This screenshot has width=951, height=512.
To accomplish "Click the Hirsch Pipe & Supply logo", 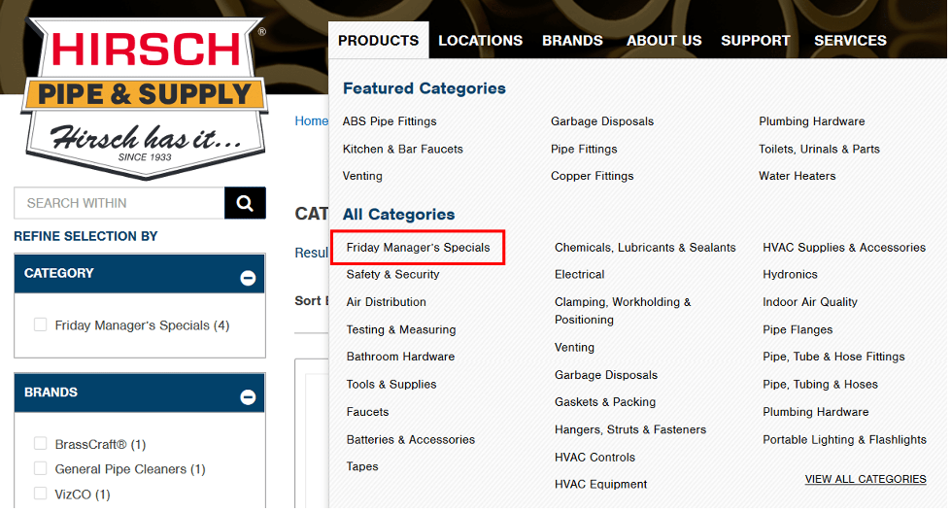I will click(145, 97).
